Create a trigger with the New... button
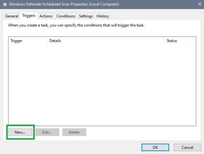 (20, 132)
